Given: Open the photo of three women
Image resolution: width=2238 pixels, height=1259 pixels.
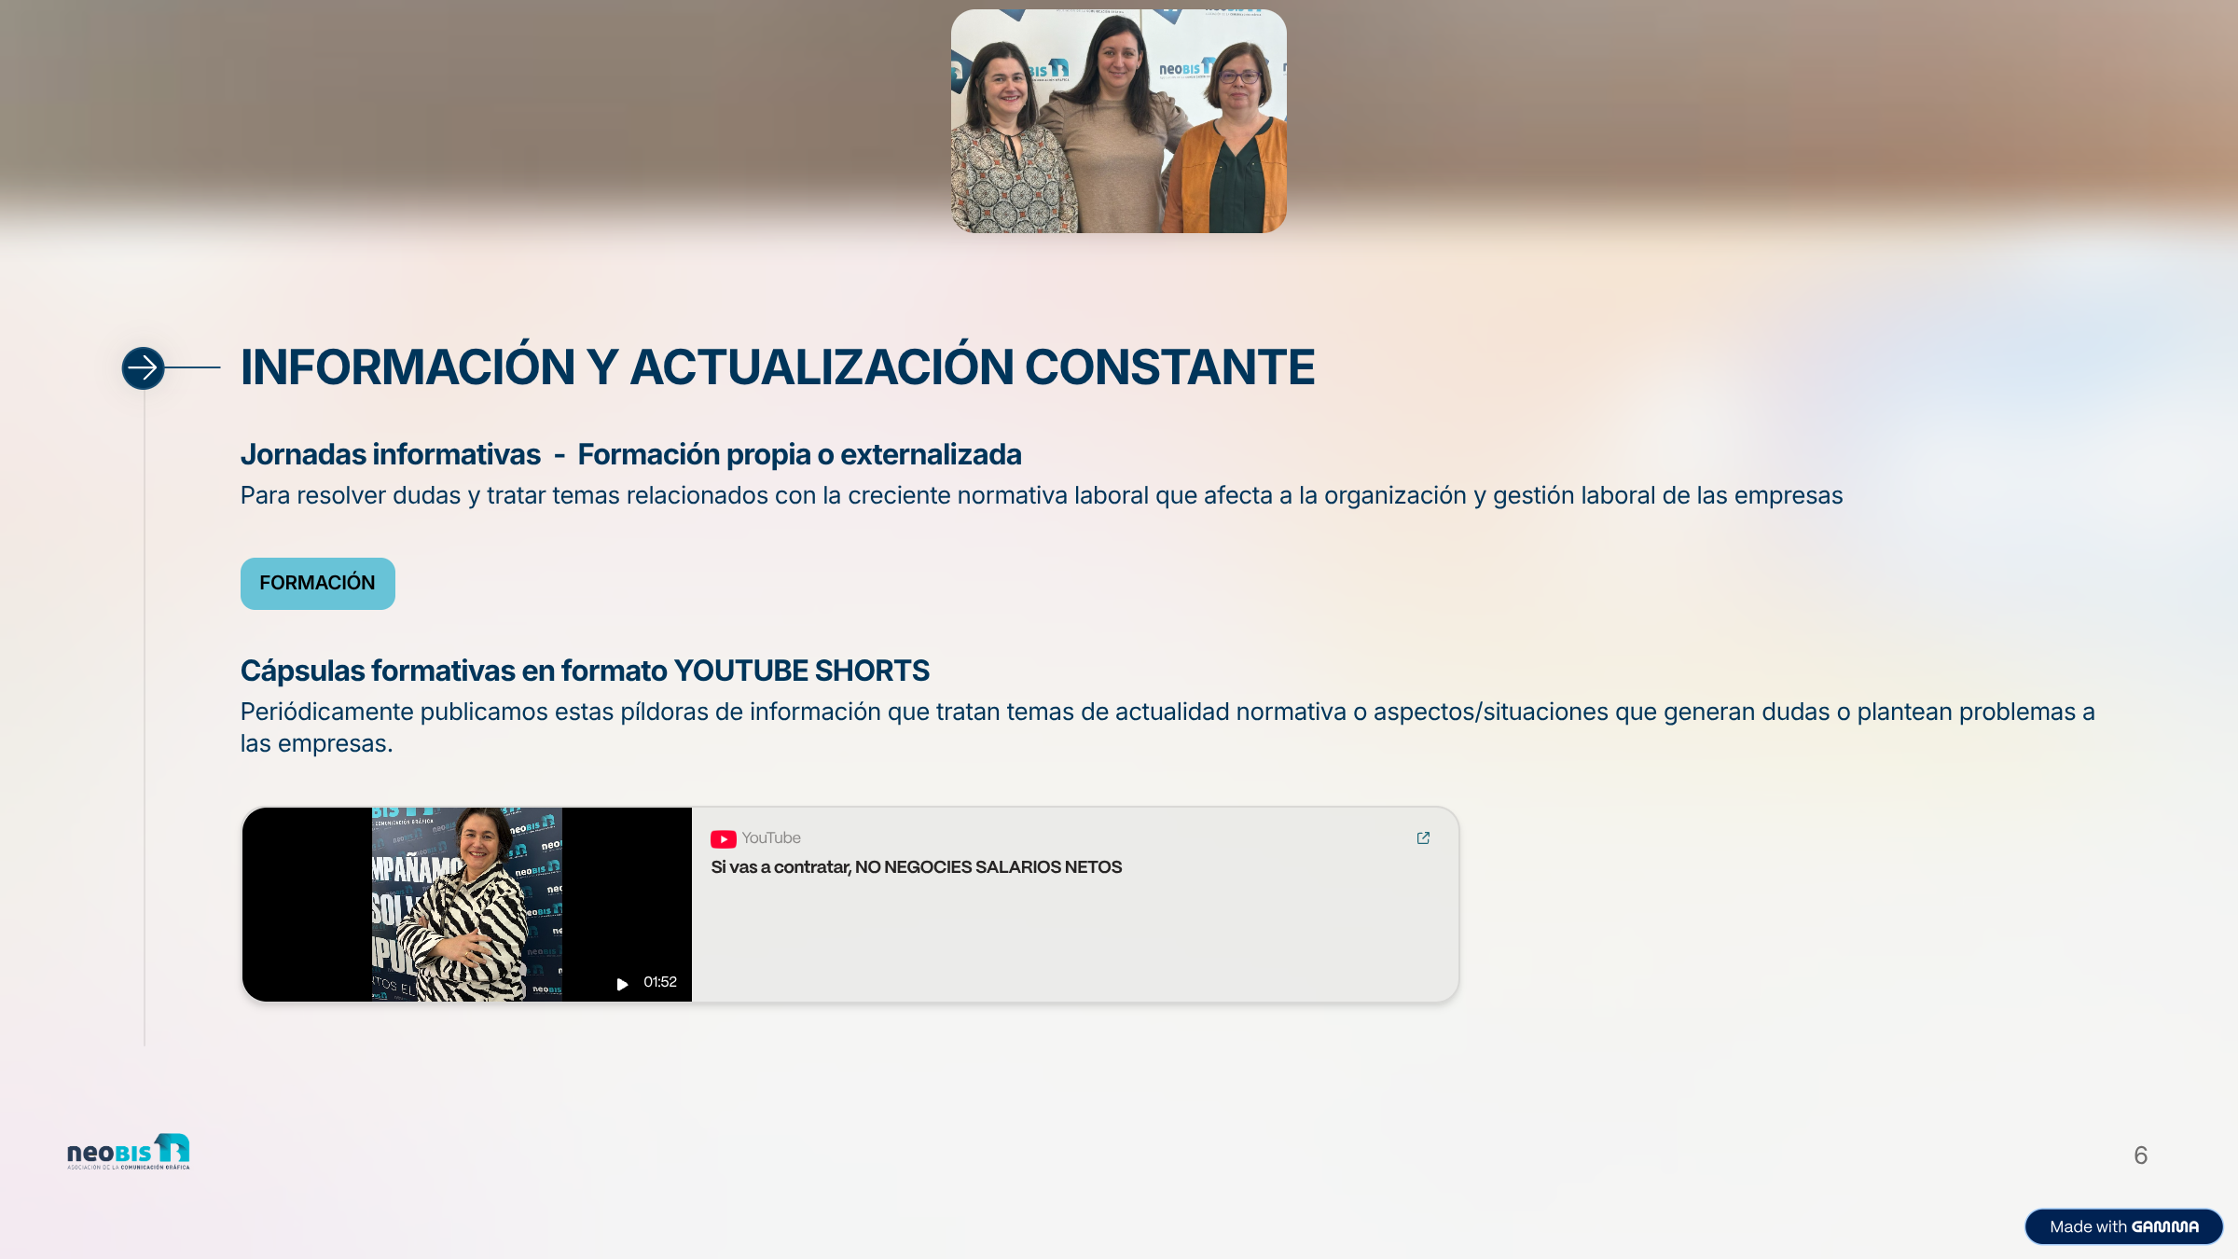Looking at the screenshot, I should pyautogui.click(x=1119, y=121).
